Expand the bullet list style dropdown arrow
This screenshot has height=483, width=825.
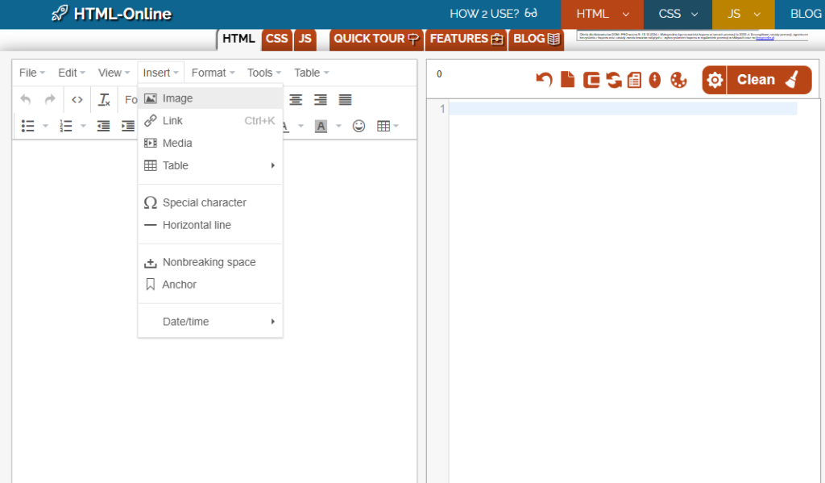46,126
